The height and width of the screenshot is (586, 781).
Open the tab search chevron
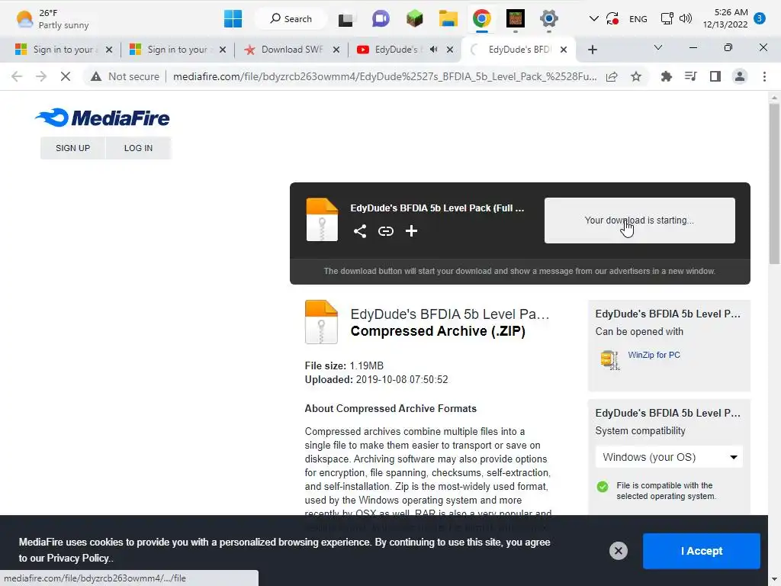click(658, 47)
